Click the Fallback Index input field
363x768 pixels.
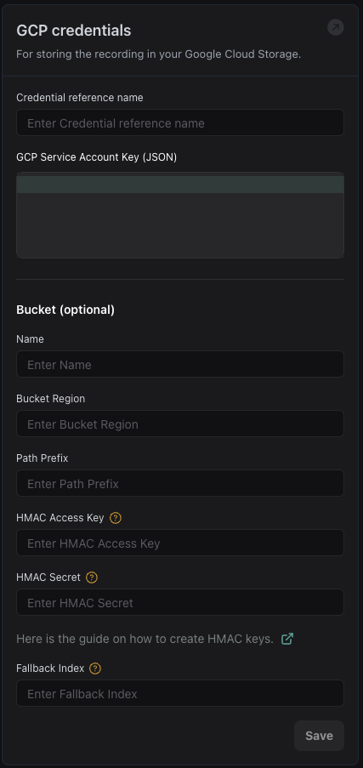180,693
